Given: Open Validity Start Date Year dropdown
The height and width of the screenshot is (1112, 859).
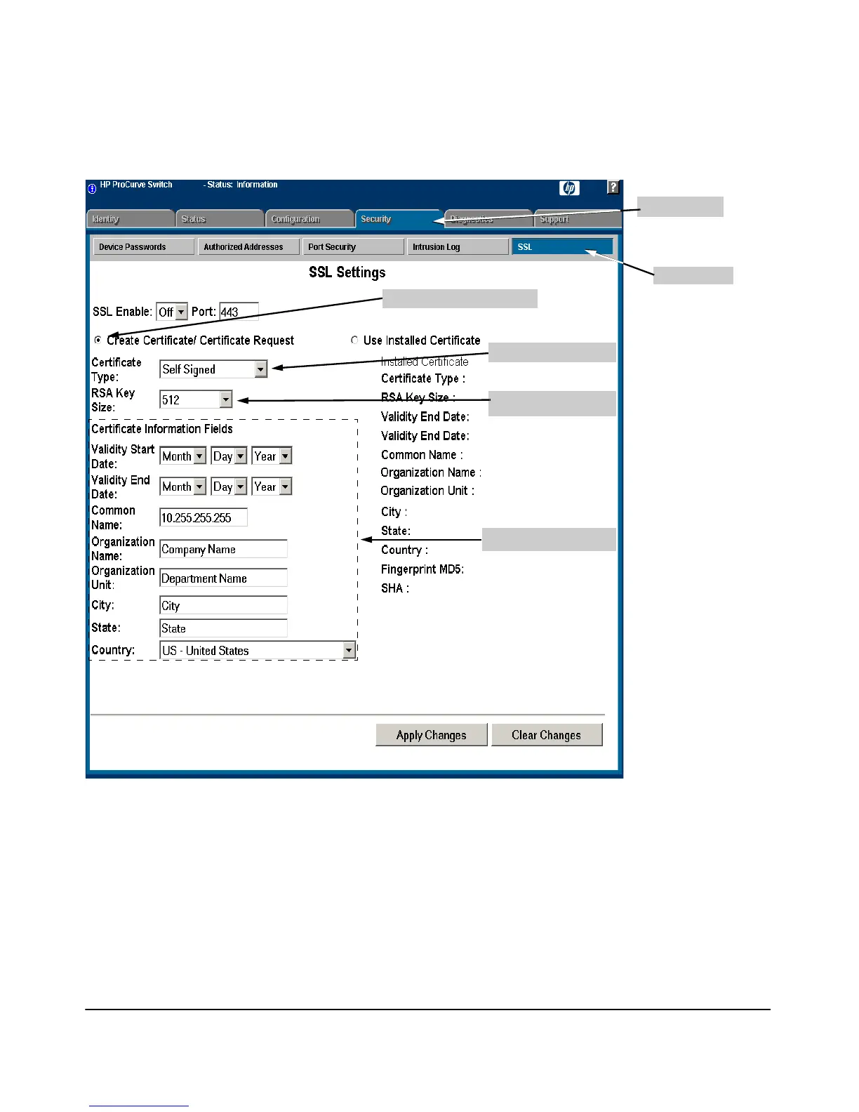Looking at the screenshot, I should (272, 456).
